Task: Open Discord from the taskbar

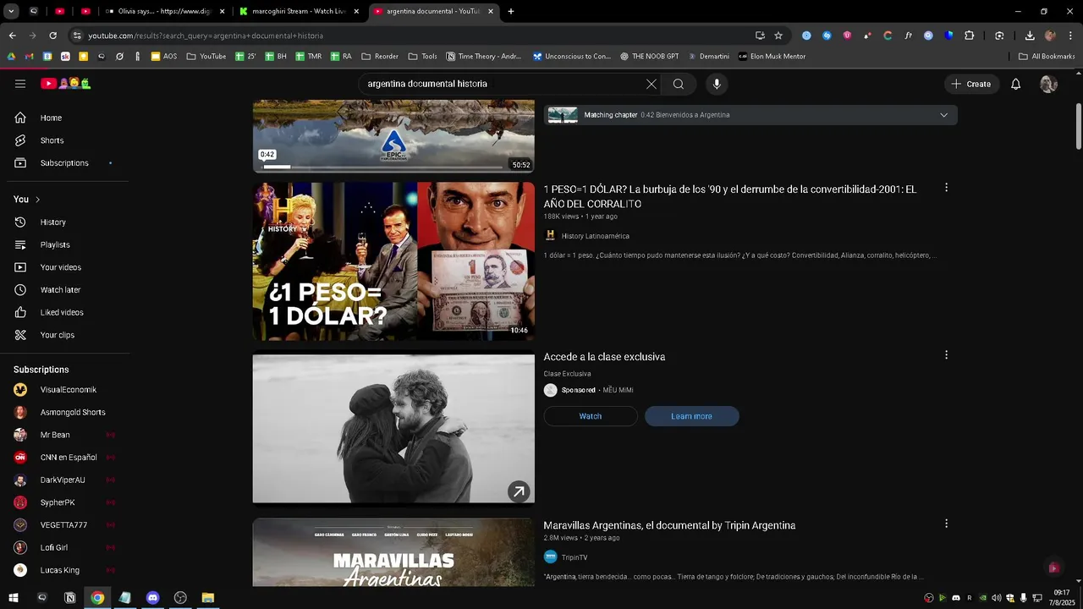Action: pos(152,598)
